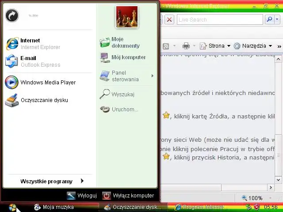Click red shield tray icon
The image size is (283, 212).
pos(256,207)
